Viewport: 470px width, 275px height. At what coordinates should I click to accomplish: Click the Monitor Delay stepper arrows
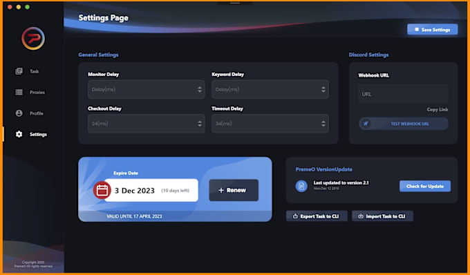(200, 89)
